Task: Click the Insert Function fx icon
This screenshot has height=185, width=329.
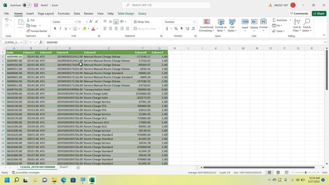Action: pos(41,42)
